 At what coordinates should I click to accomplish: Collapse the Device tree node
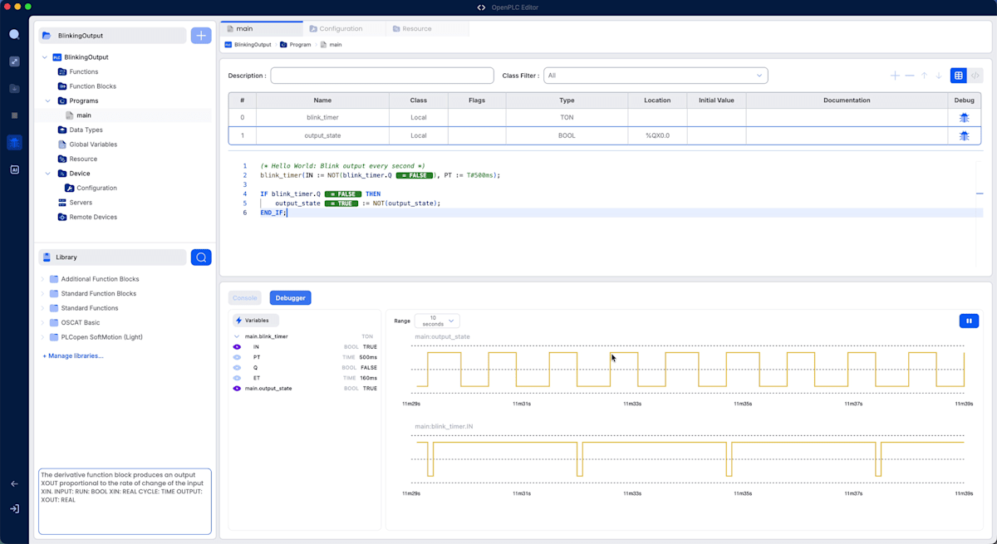coord(48,174)
